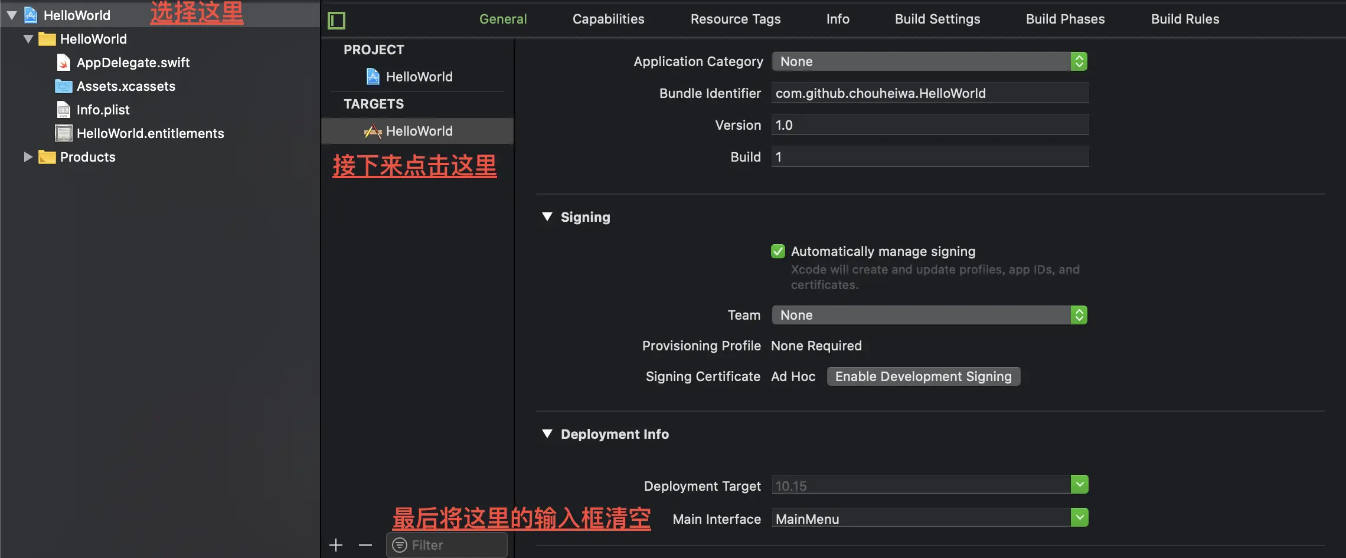The height and width of the screenshot is (558, 1346).
Task: Select Assets.xcassets in the navigator
Action: coord(126,86)
